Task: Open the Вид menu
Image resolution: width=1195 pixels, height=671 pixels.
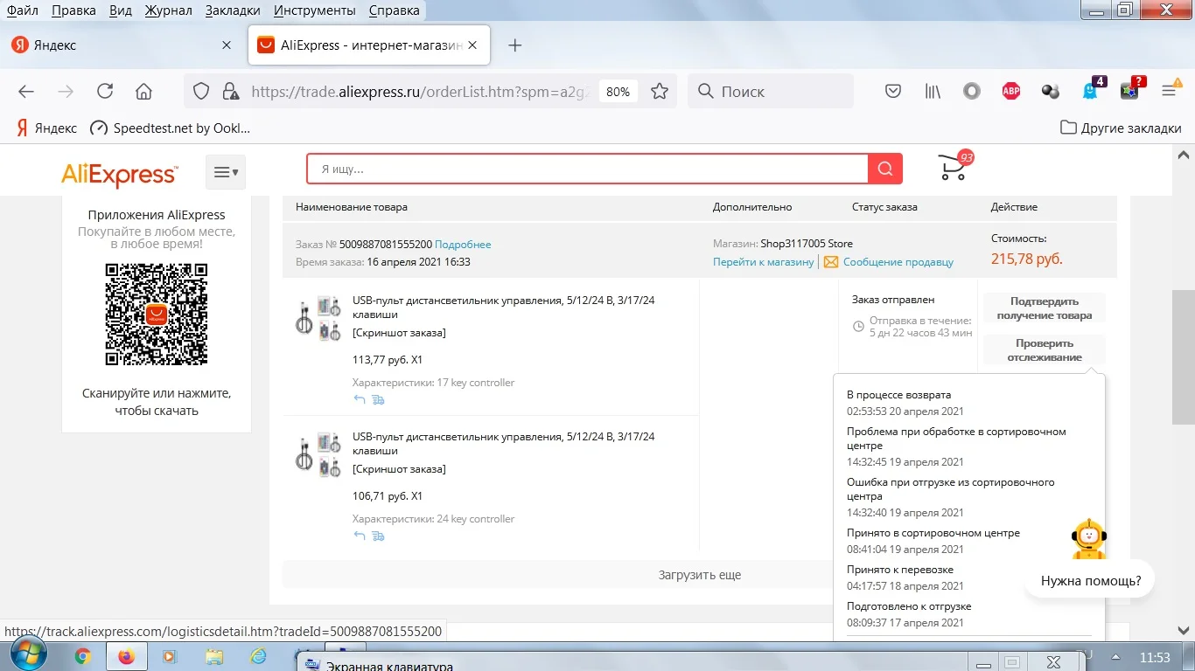Action: pos(121,10)
